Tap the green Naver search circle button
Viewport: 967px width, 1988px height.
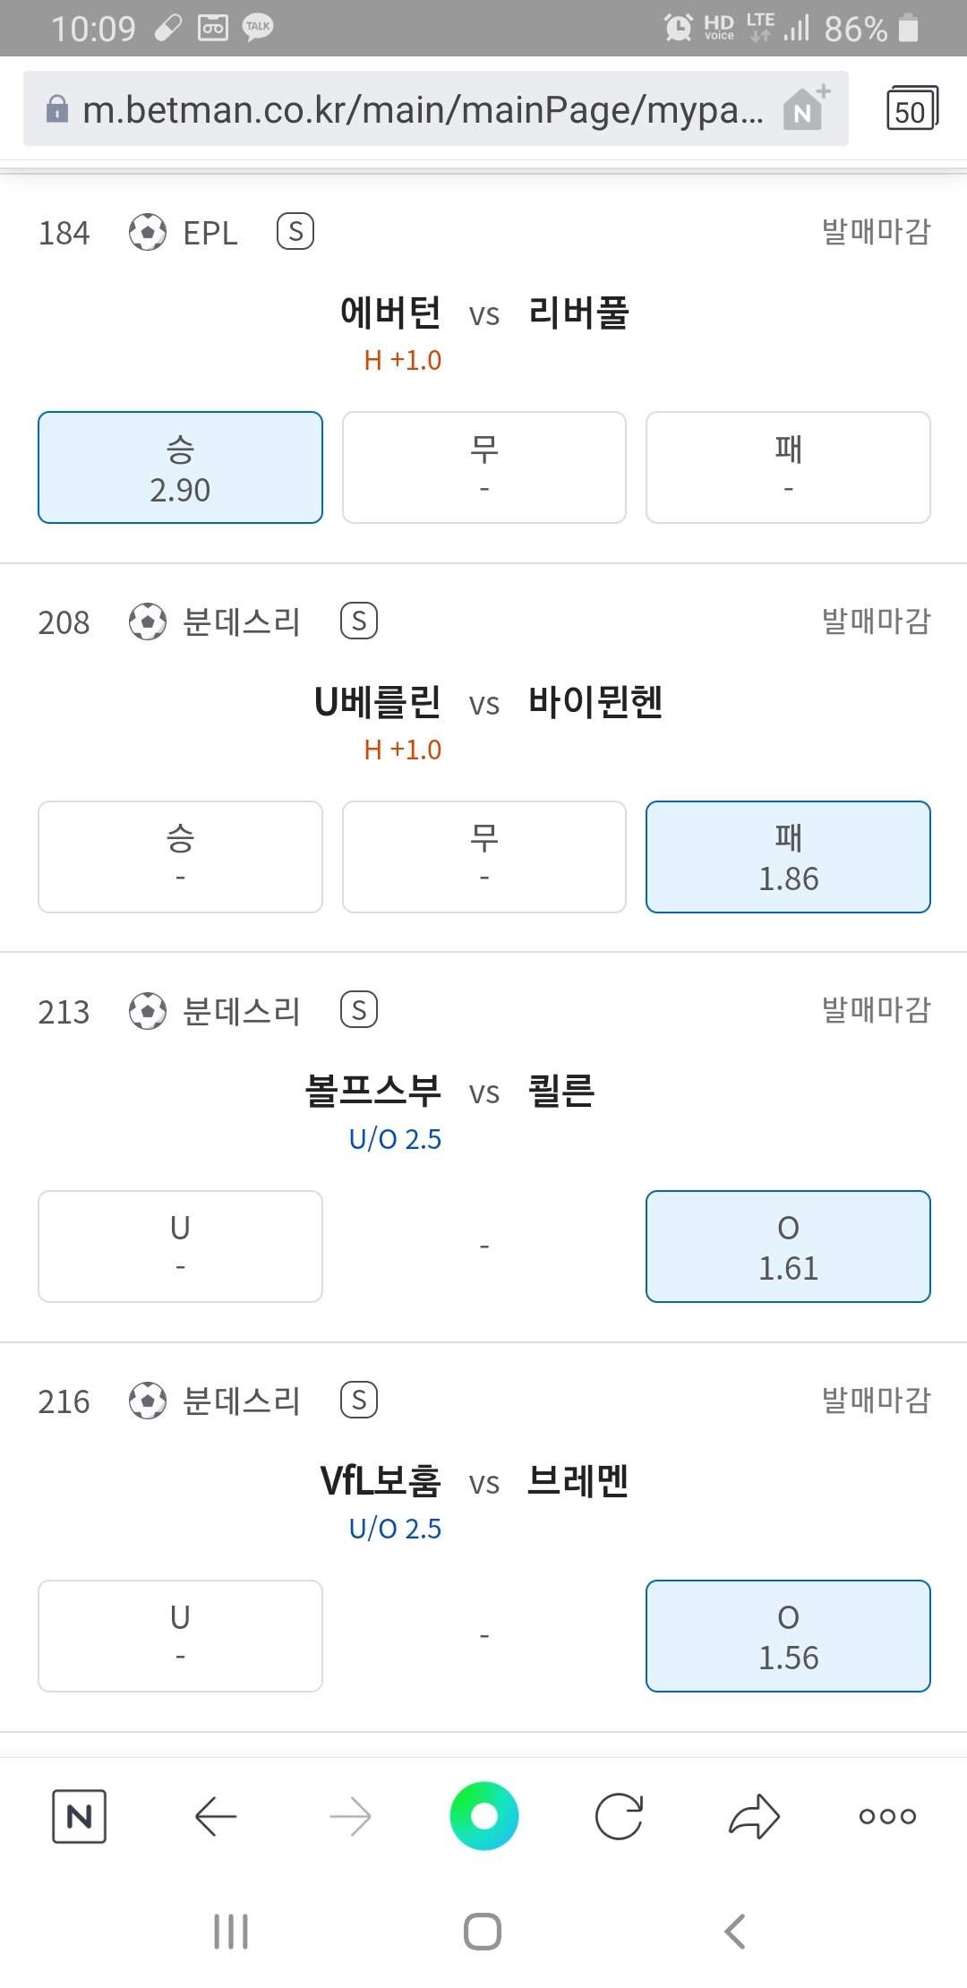[484, 1816]
